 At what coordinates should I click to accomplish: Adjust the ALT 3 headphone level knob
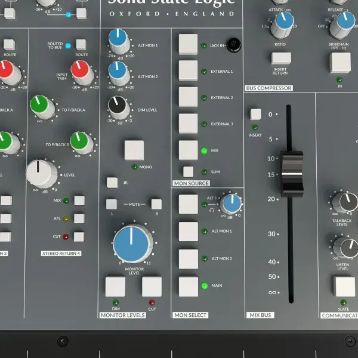(231, 204)
